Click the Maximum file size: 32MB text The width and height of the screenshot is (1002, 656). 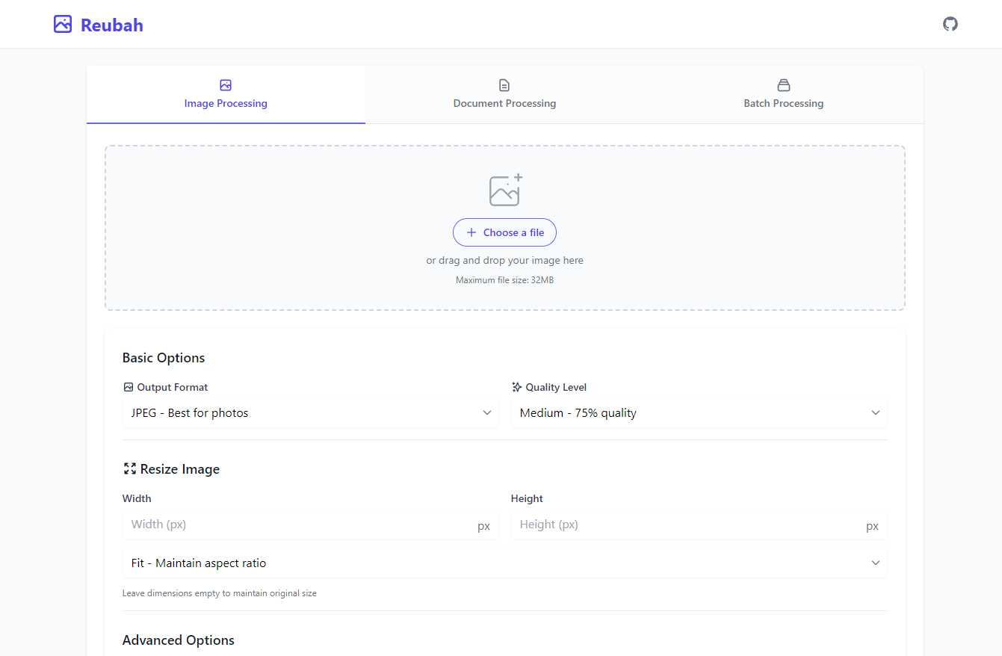[x=504, y=280]
